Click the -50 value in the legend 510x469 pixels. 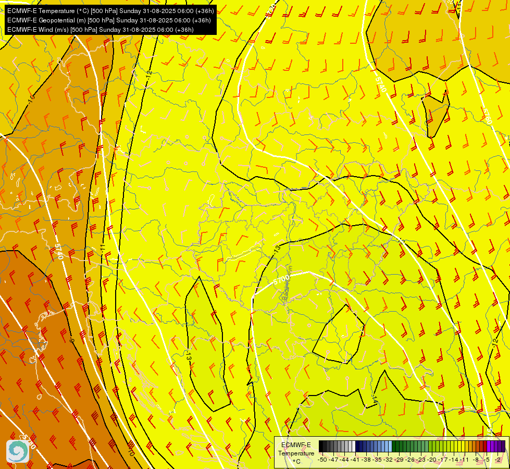[x=322, y=460]
